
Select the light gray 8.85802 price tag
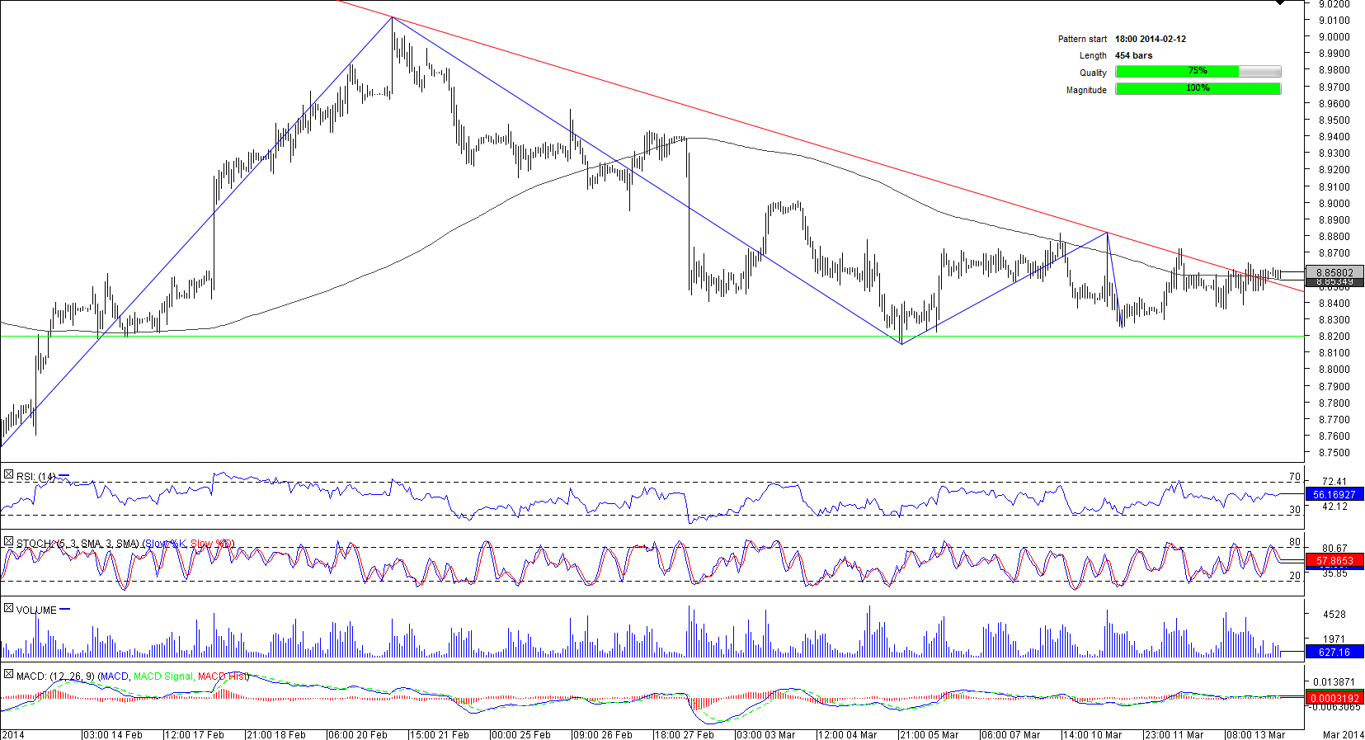(1334, 272)
